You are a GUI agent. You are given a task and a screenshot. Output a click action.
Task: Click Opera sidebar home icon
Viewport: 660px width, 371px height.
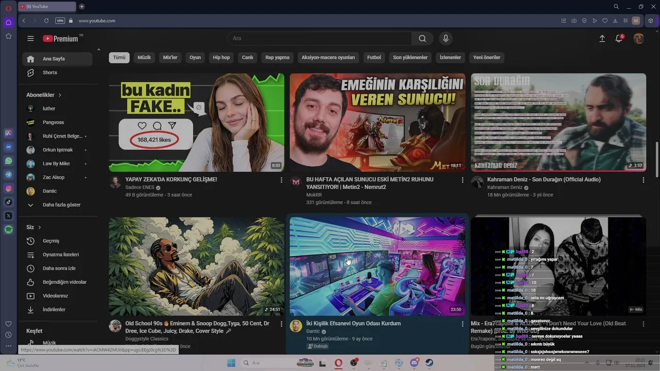click(x=8, y=22)
